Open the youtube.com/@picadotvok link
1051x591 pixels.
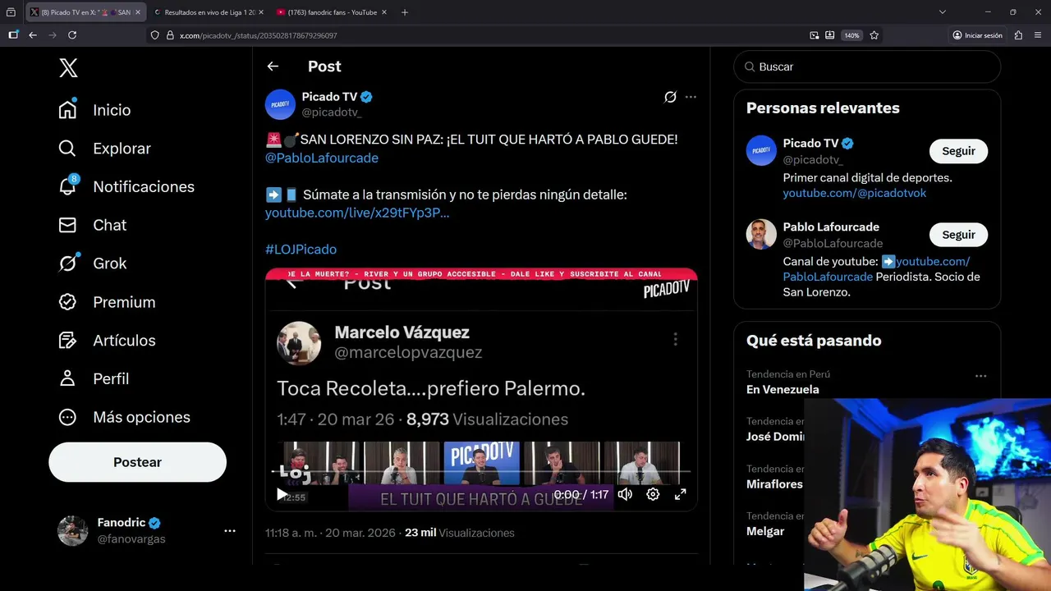(x=854, y=193)
